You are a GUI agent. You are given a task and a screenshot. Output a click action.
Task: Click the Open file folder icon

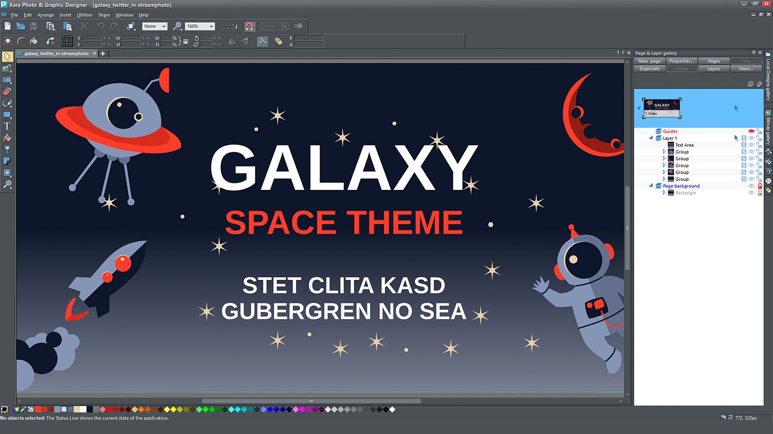pyautogui.click(x=21, y=27)
